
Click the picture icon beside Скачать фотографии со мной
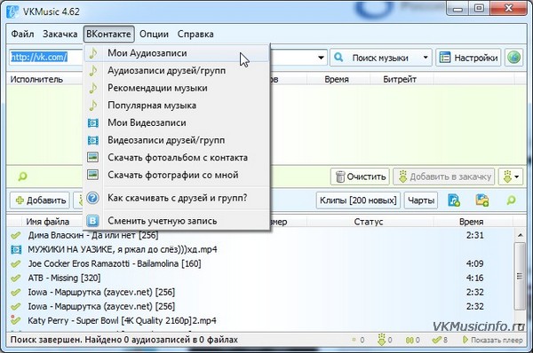click(92, 175)
